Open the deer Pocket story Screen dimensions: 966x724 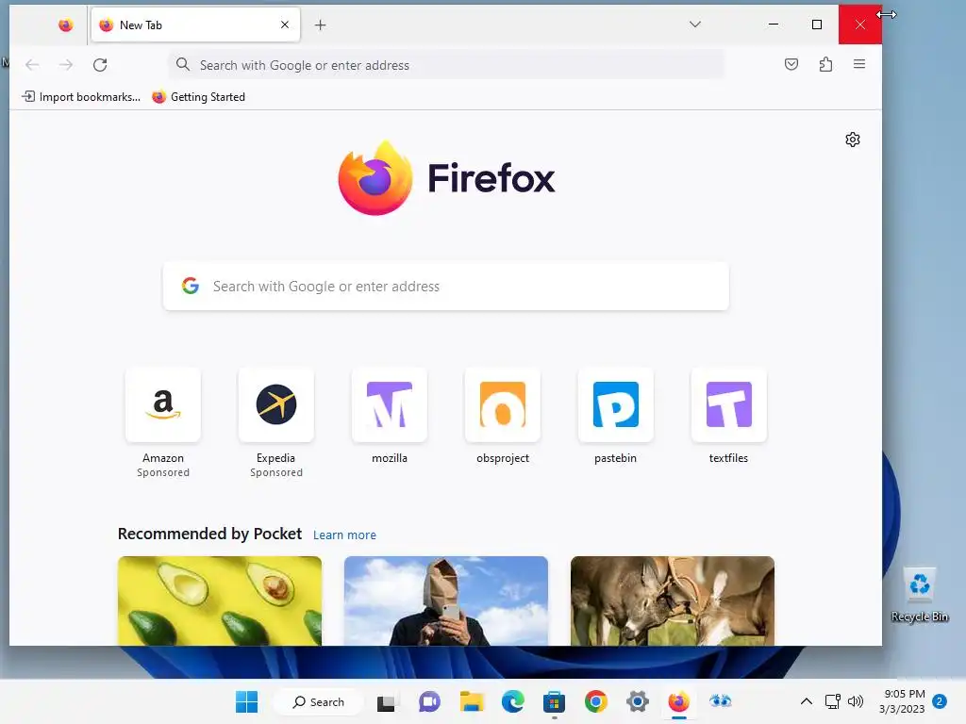tap(672, 601)
